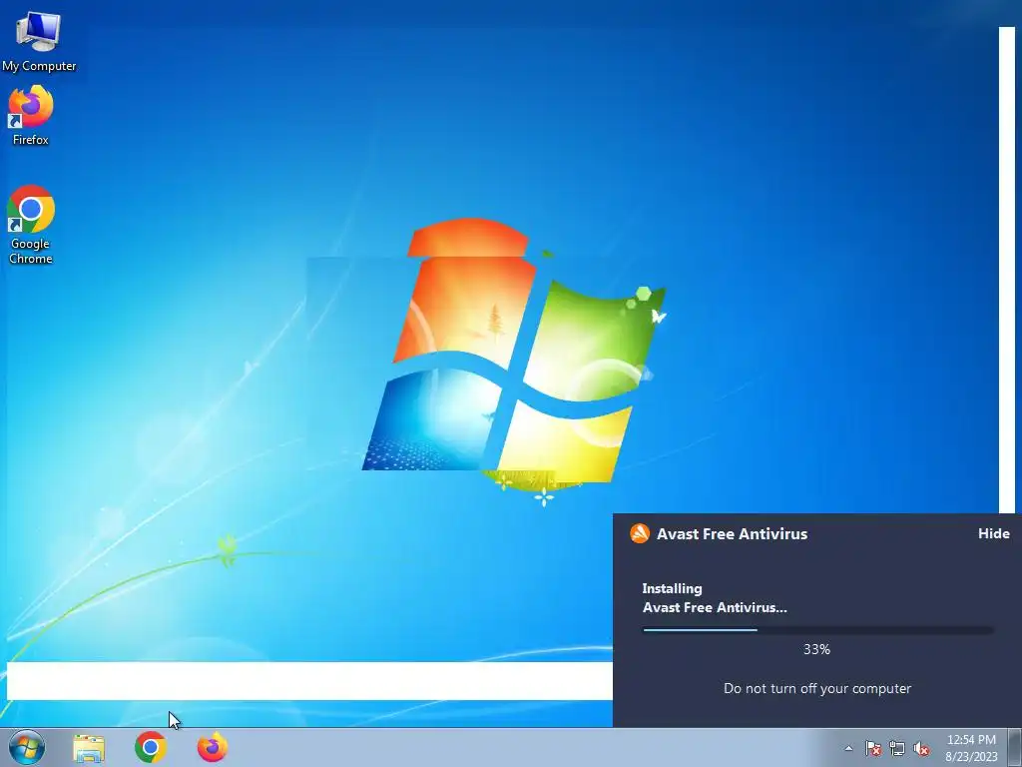1022x767 pixels.
Task: Click 'Do not turn off your computer' message
Action: [x=817, y=688]
